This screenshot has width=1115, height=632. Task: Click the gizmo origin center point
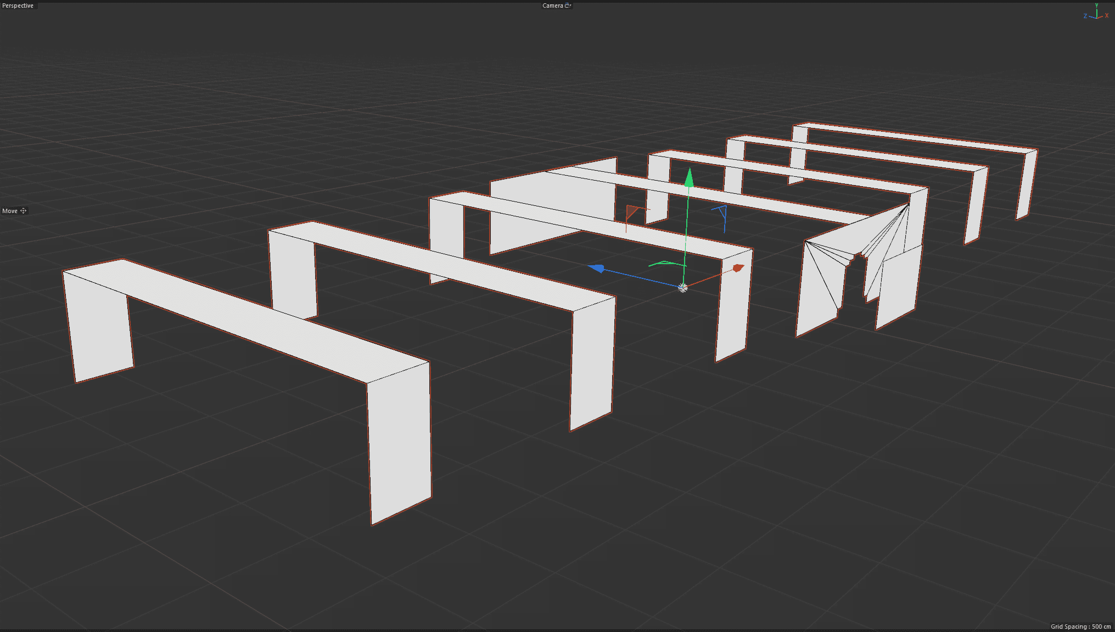click(682, 288)
